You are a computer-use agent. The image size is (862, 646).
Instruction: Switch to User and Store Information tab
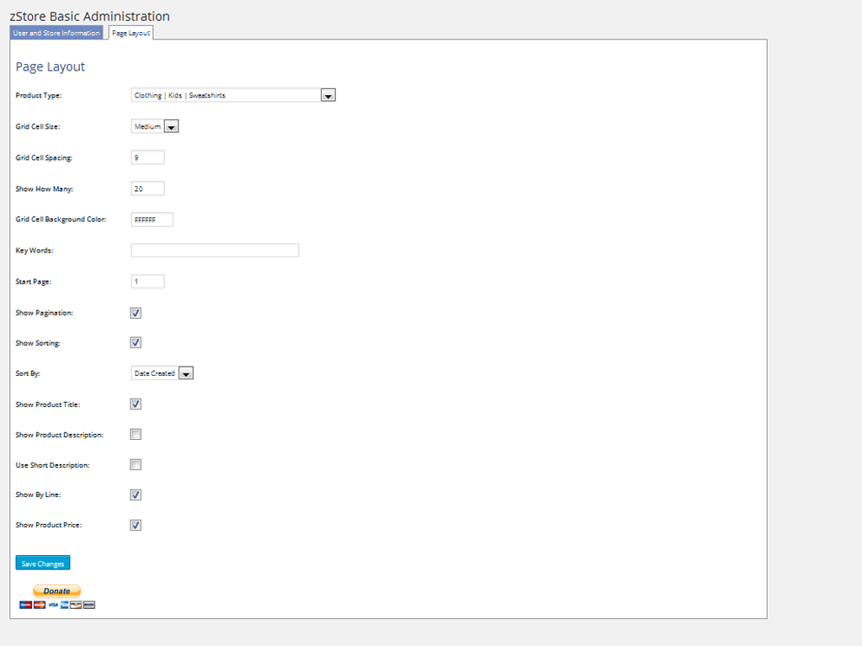(x=56, y=33)
